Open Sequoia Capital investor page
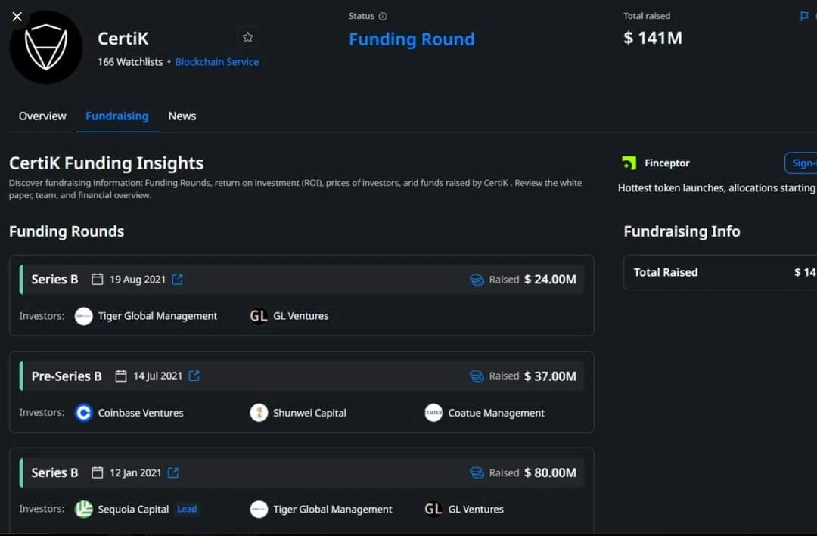 pyautogui.click(x=133, y=509)
